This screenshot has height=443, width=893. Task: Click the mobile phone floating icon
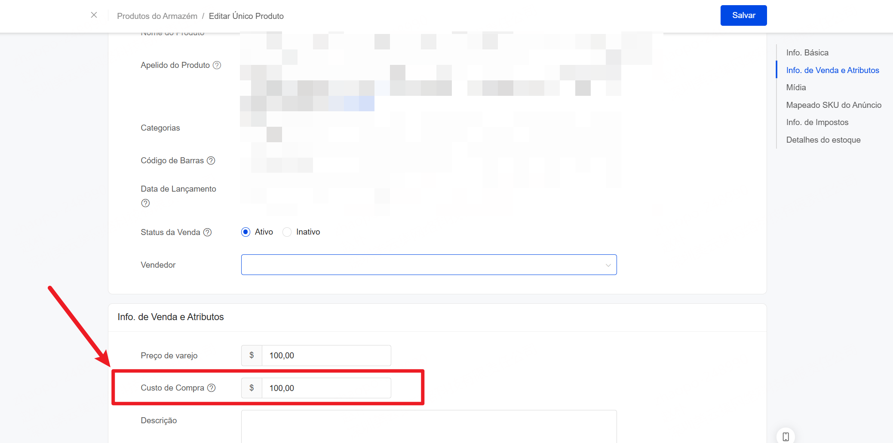(786, 437)
